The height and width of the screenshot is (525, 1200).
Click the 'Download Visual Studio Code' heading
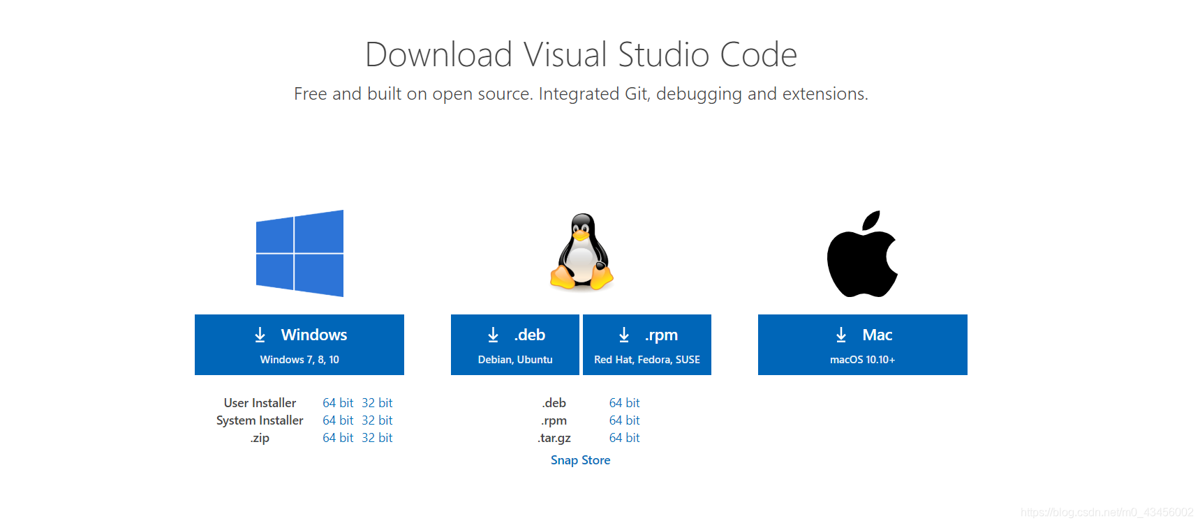[x=582, y=54]
